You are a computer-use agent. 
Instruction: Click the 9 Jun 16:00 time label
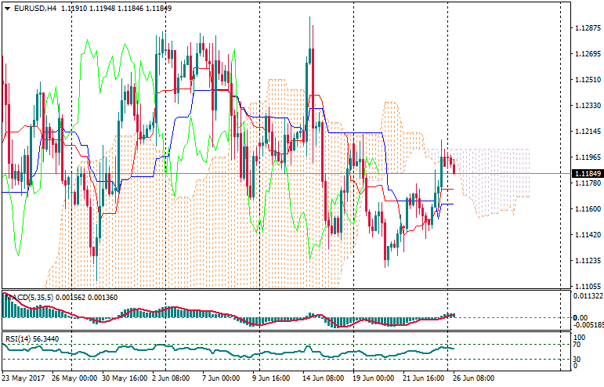pyautogui.click(x=269, y=378)
